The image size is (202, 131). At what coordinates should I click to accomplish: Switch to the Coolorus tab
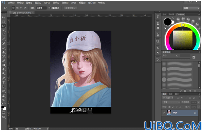tap(180, 14)
